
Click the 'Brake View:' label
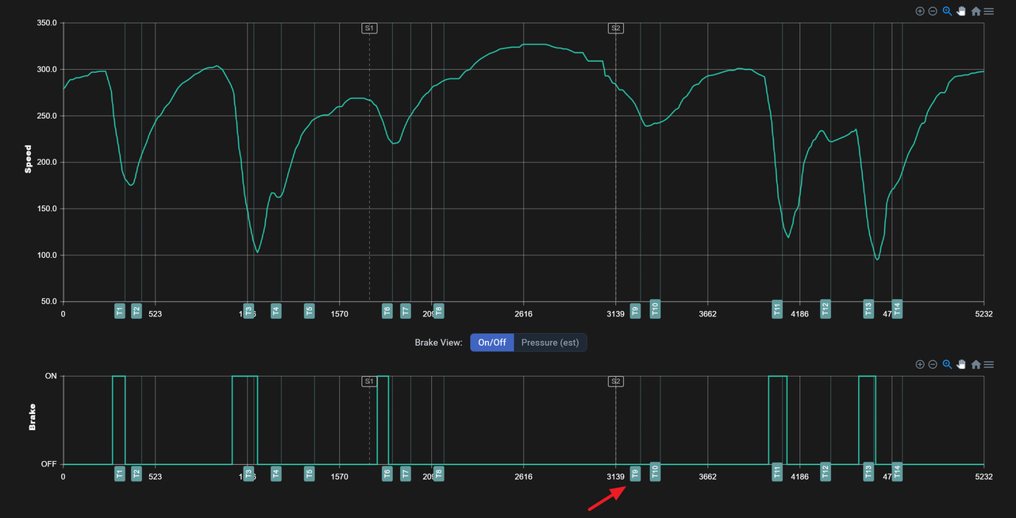click(x=438, y=343)
